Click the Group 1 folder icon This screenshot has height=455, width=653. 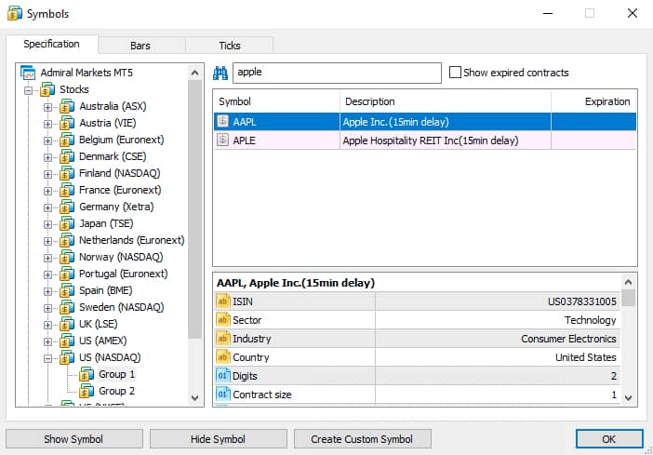click(x=87, y=375)
